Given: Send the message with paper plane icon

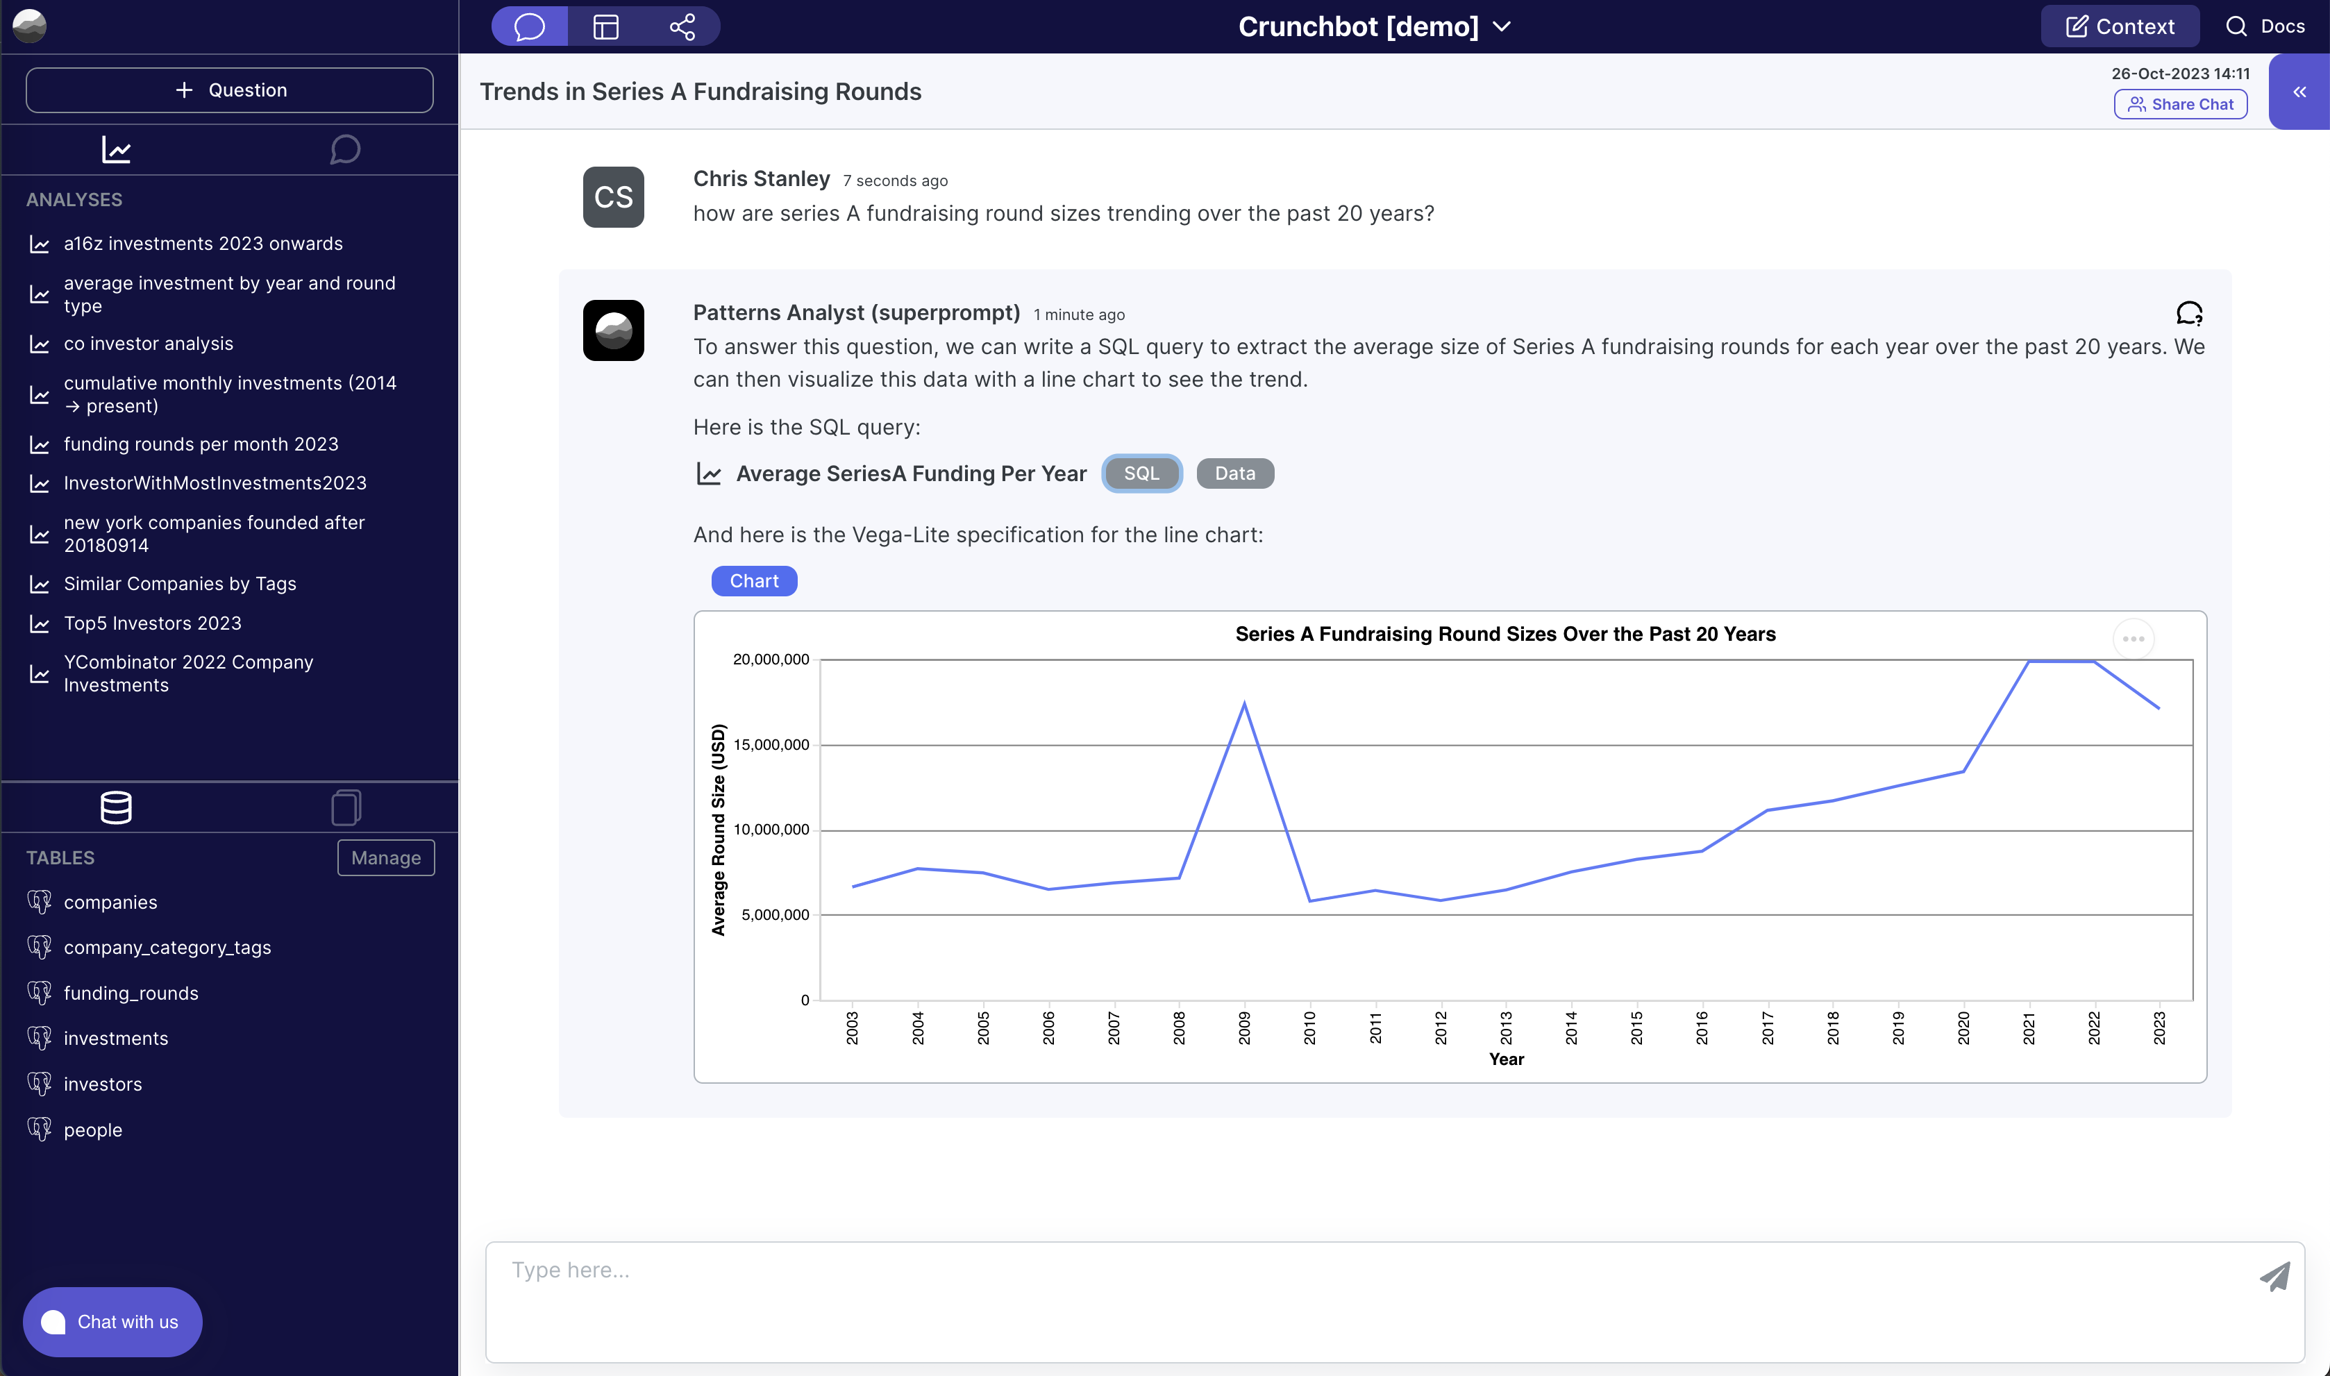Looking at the screenshot, I should [x=2274, y=1277].
